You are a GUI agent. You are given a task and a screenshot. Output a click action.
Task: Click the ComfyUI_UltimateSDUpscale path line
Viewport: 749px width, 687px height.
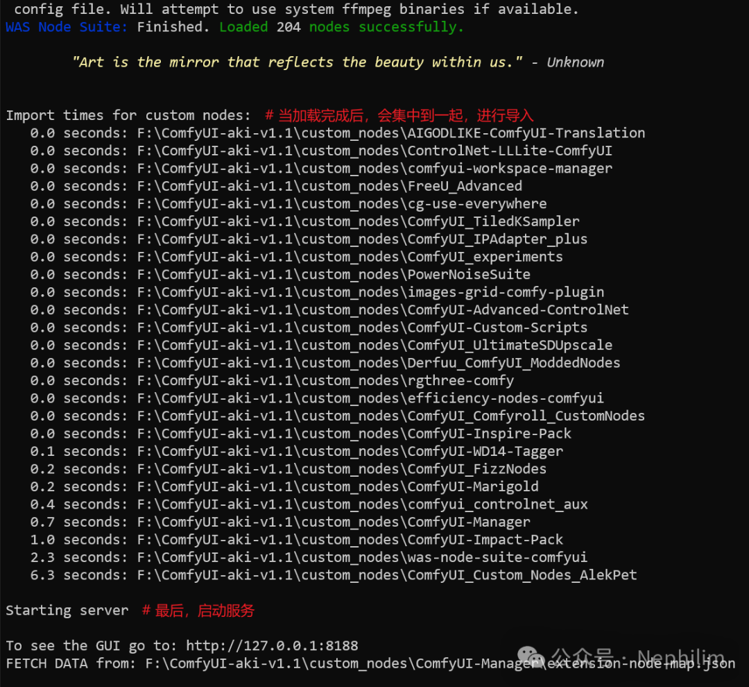[x=321, y=345]
